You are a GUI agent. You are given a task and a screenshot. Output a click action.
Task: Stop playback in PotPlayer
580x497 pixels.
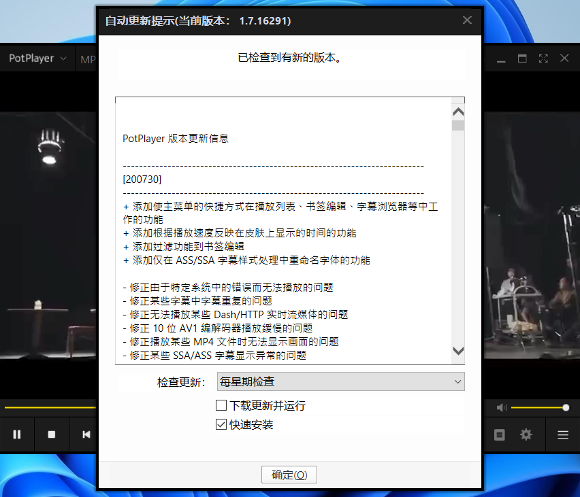coord(52,434)
